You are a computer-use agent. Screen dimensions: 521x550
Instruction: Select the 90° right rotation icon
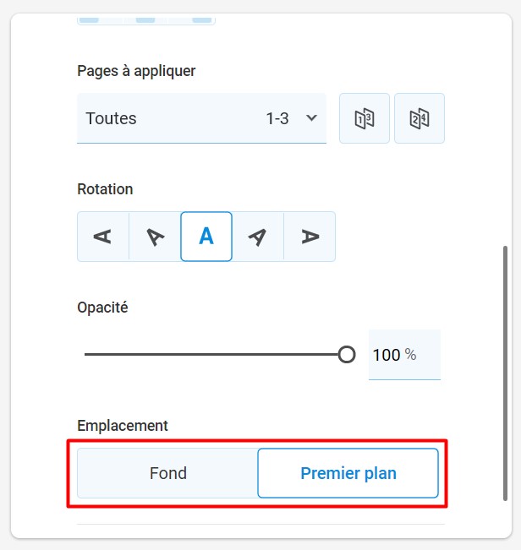click(310, 237)
